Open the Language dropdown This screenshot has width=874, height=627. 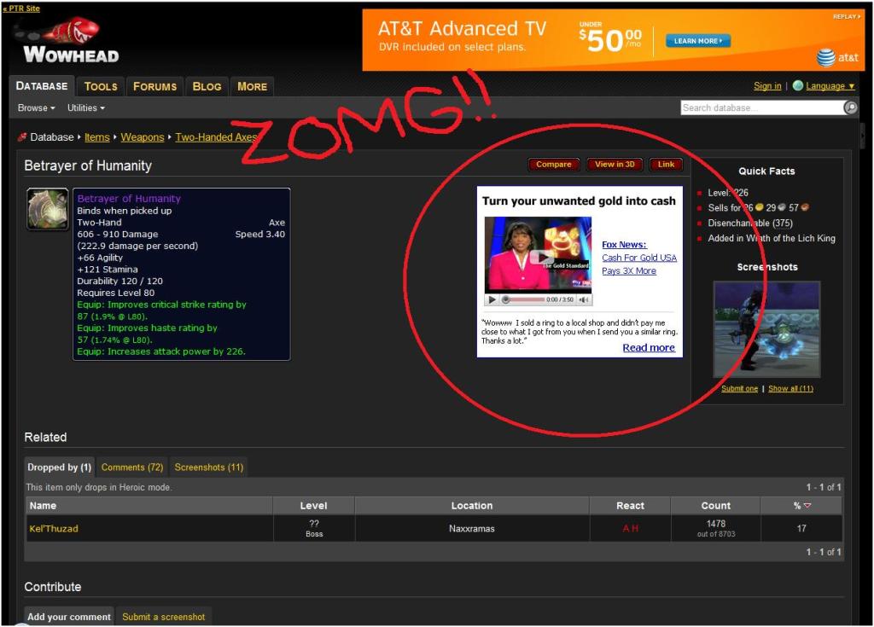pyautogui.click(x=830, y=86)
